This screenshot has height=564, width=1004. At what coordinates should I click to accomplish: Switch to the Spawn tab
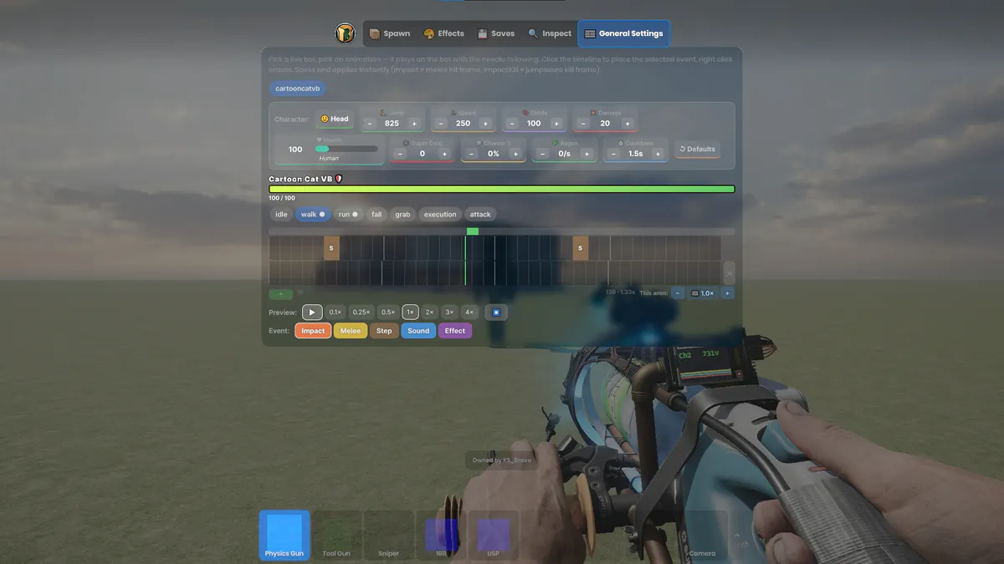(x=390, y=33)
